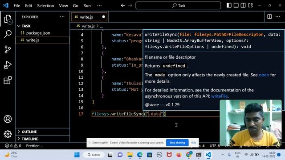285x160 pixels.
Task: Open the Explorer view in activity bar
Action: (x=8, y=19)
